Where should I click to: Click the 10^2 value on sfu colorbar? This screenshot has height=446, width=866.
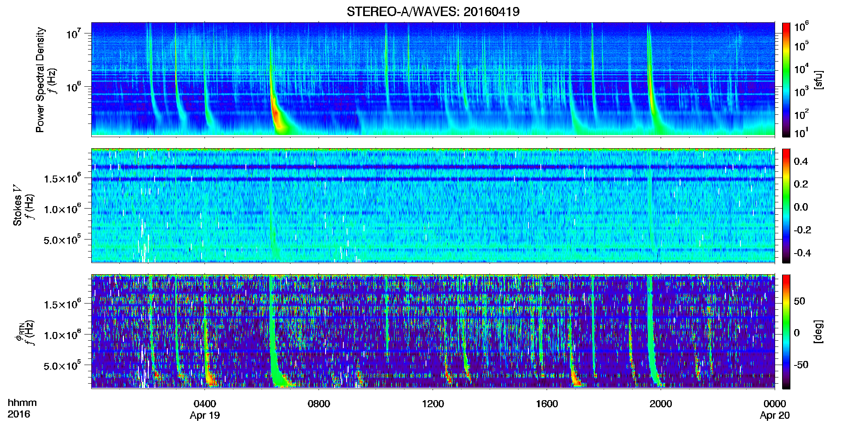[x=802, y=114]
